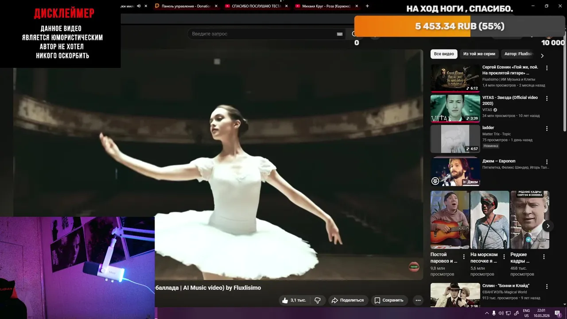Open Редкие кадры Сергея Есенина short
The height and width of the screenshot is (319, 567).
[530, 220]
